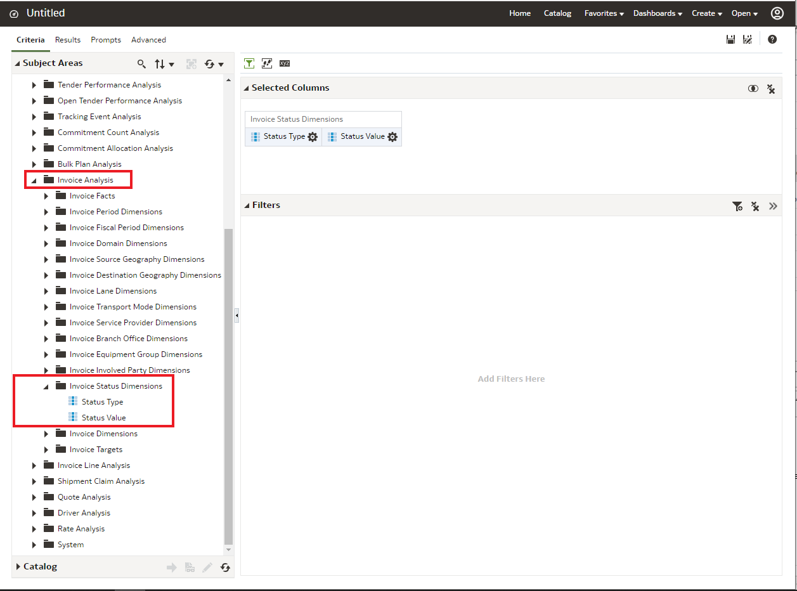Viewport: 797px width, 591px height.
Task: Click the Subject Areas tree vertical scrollbar
Action: [x=229, y=387]
